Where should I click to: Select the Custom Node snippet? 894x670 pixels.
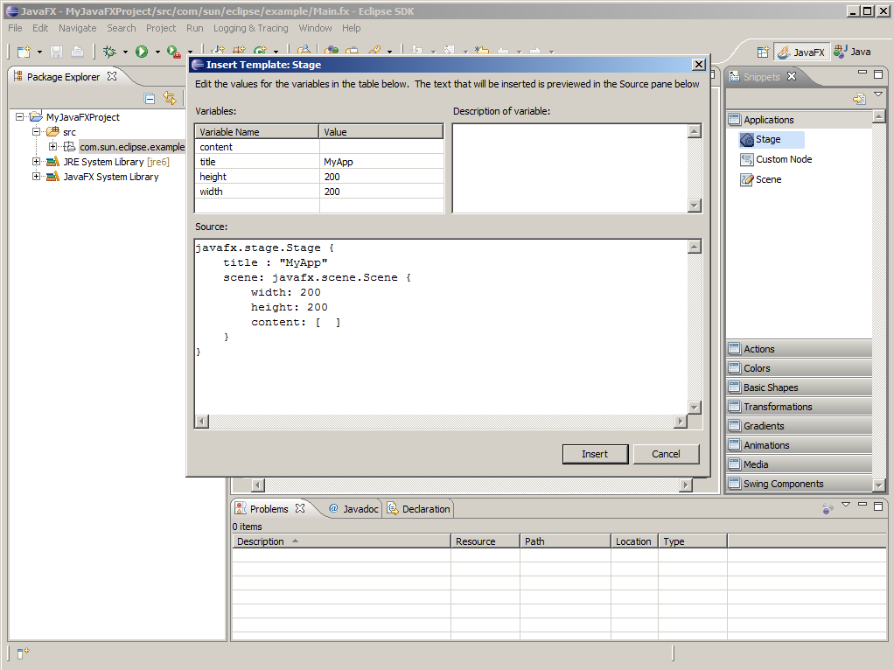(783, 159)
